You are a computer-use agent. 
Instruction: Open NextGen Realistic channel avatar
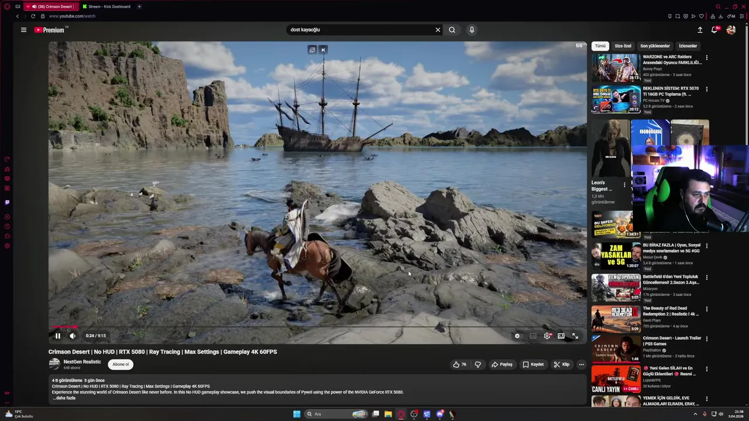coord(54,364)
